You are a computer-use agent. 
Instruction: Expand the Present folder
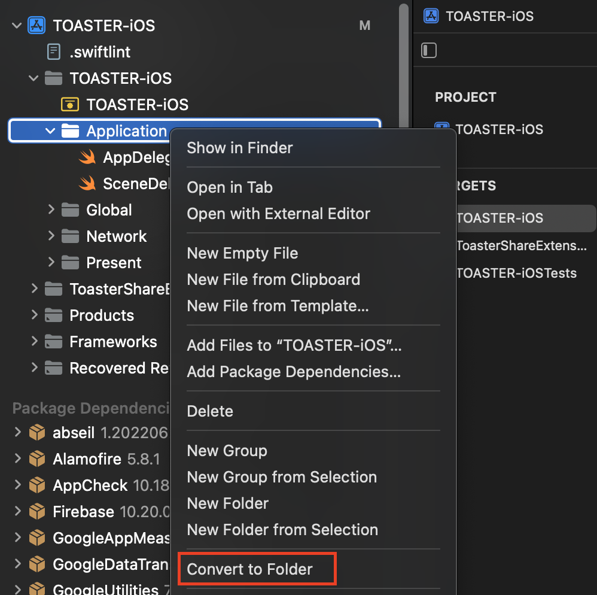51,262
